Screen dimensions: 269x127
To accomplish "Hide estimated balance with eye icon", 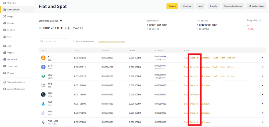I will tap(61, 21).
